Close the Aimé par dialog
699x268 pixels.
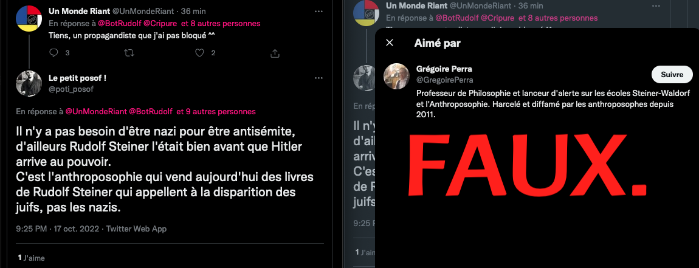click(390, 43)
